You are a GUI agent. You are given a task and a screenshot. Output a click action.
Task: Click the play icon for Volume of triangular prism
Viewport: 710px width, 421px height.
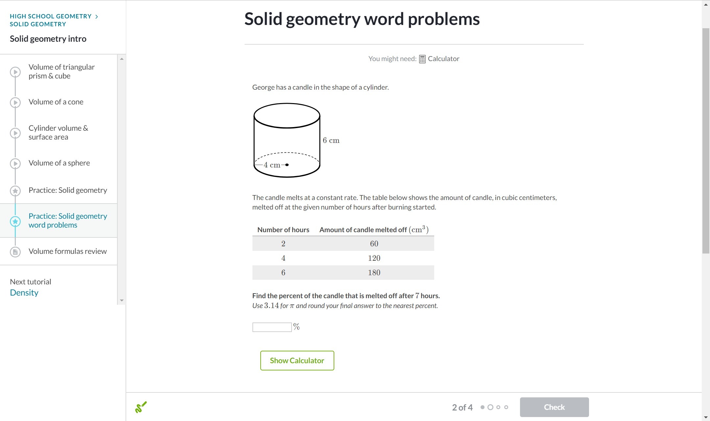(x=15, y=72)
